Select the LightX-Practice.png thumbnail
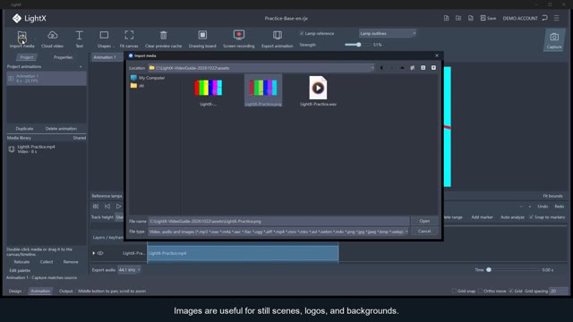Image resolution: width=573 pixels, height=322 pixels. (263, 90)
